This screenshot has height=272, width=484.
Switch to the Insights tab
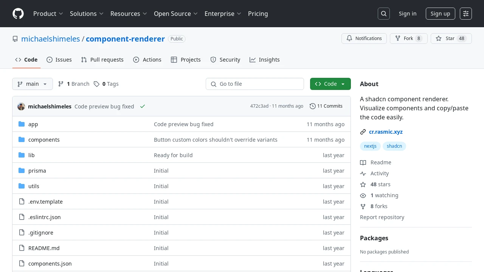click(265, 60)
